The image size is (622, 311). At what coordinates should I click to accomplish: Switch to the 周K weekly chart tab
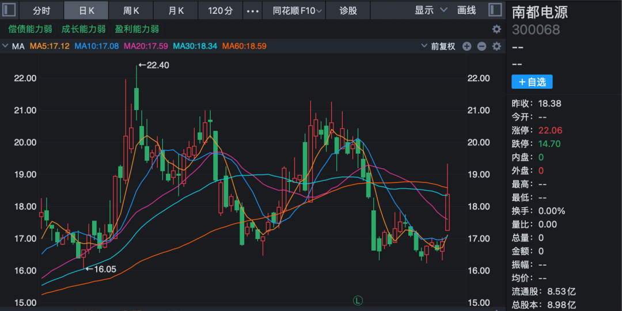[131, 10]
